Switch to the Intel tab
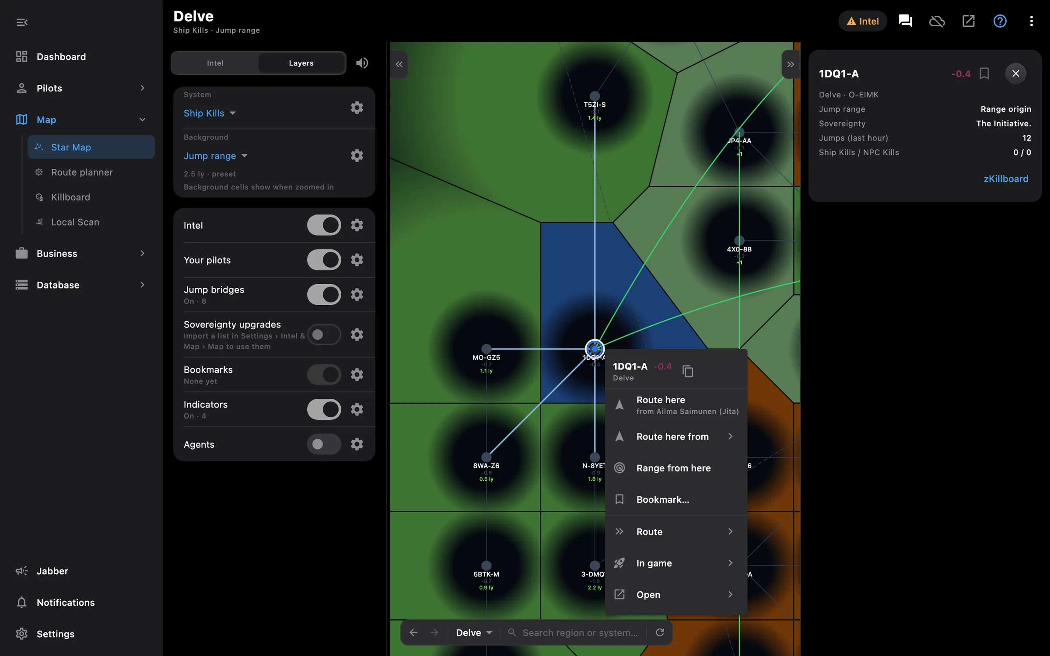This screenshot has height=656, width=1050. 215,63
